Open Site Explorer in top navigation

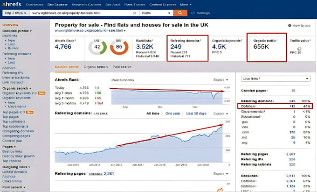click(57, 5)
